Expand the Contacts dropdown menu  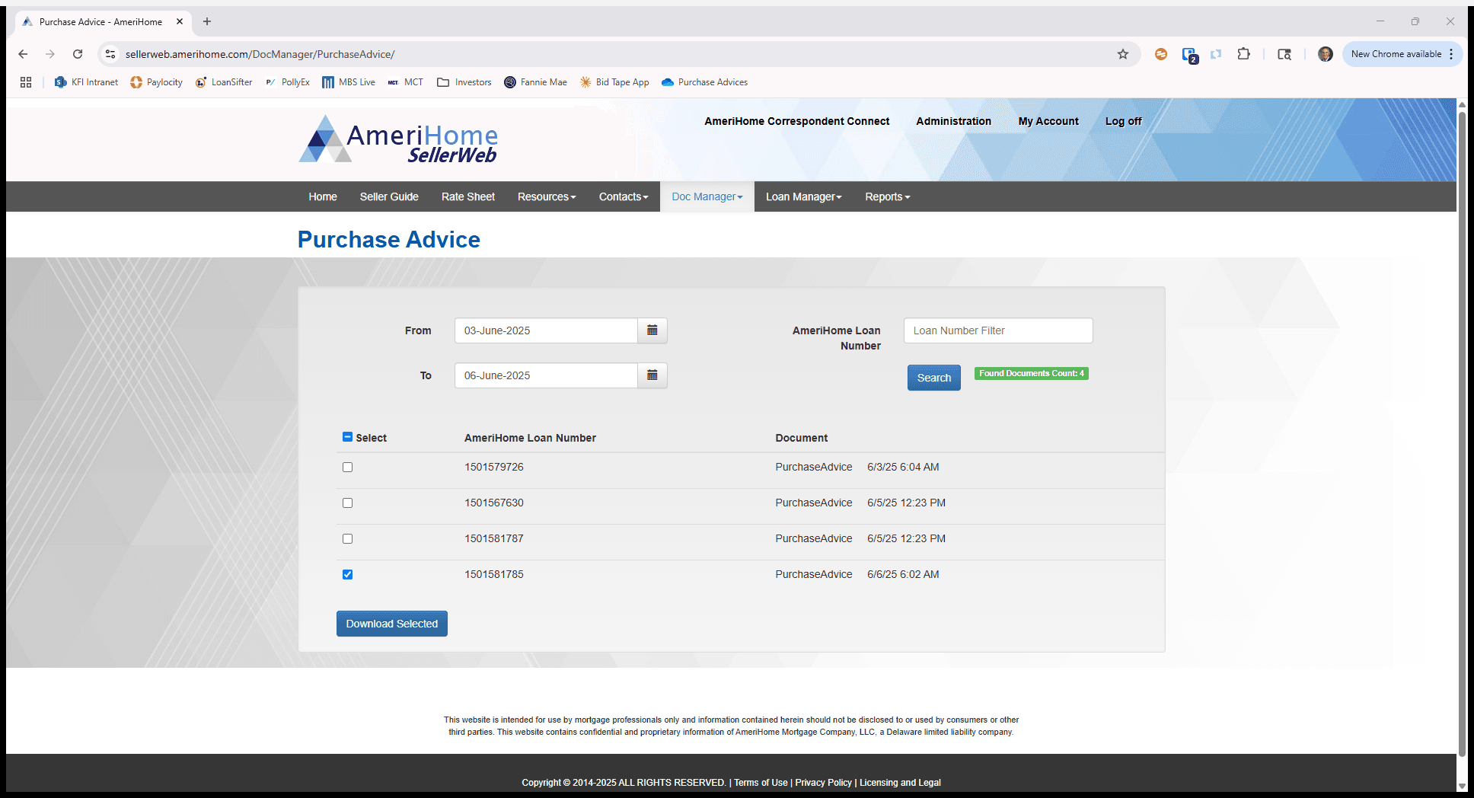coord(624,196)
